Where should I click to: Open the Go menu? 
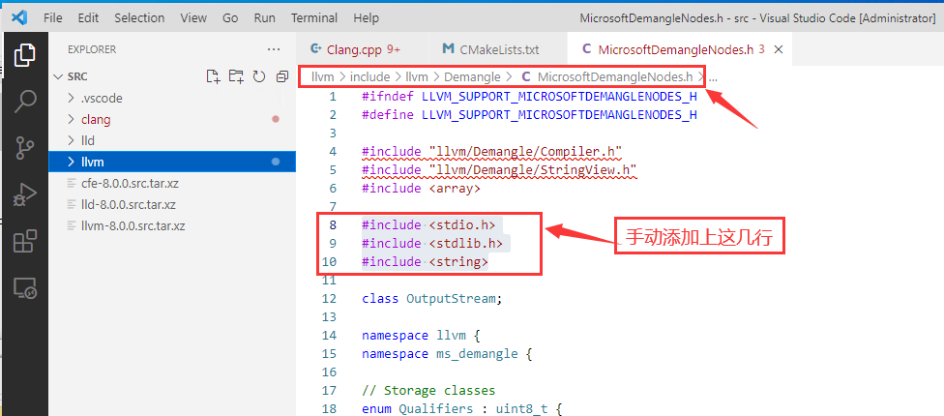230,18
